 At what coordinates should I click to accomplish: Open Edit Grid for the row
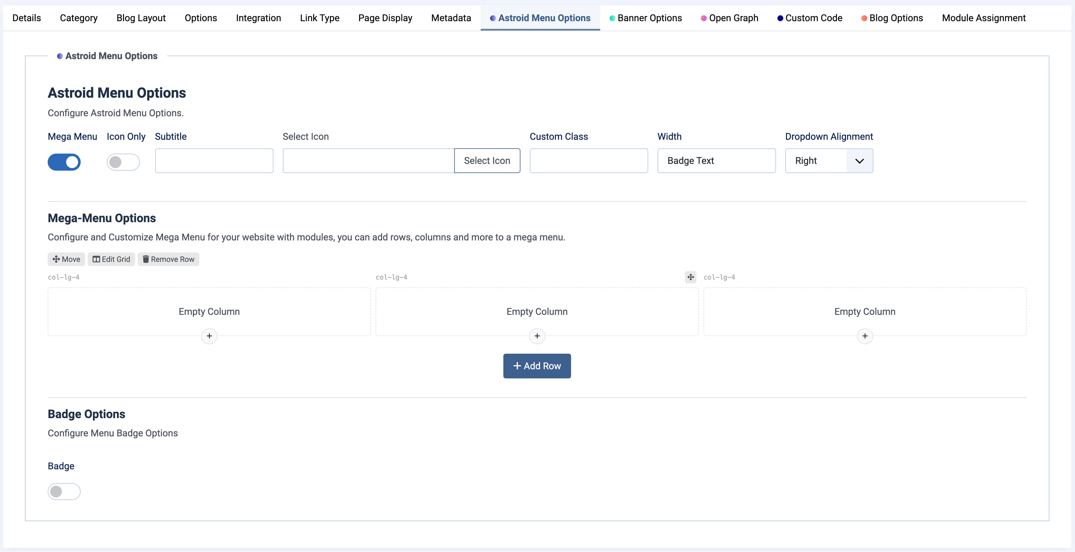(112, 259)
